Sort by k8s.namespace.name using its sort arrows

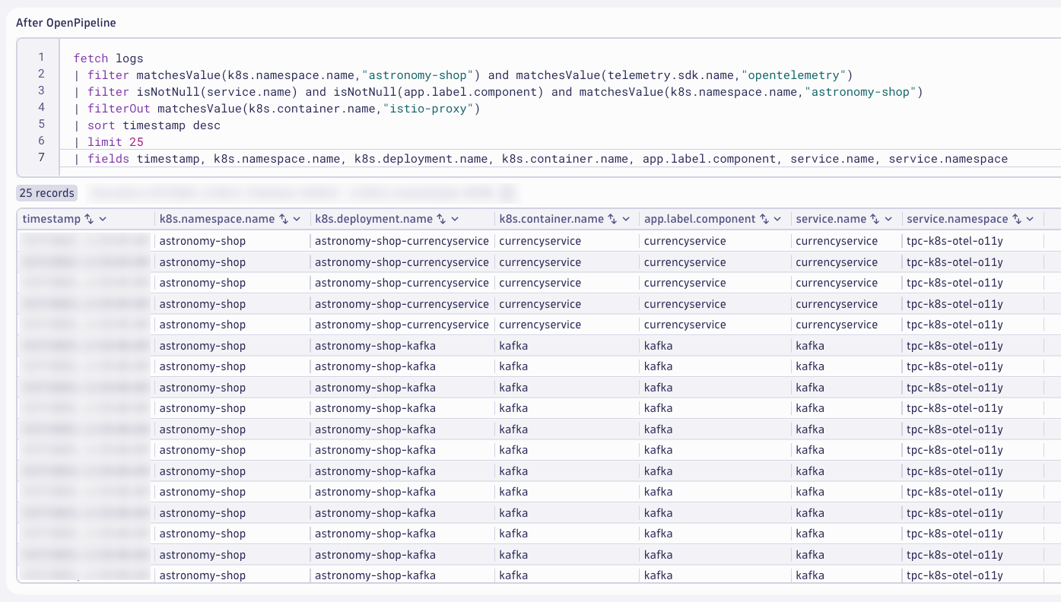[x=284, y=219]
